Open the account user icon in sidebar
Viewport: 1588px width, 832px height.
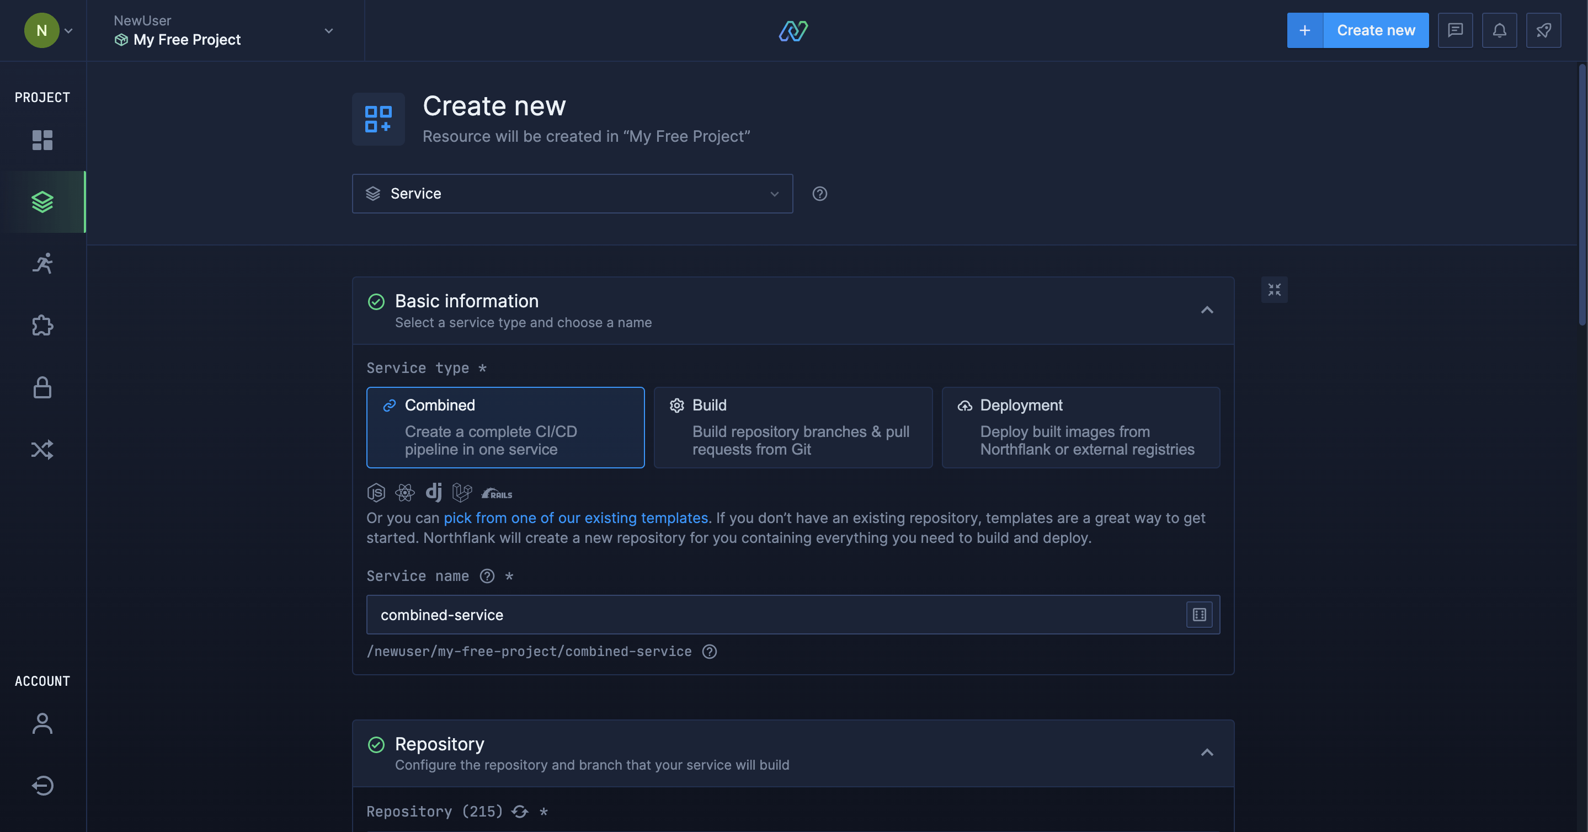point(42,723)
